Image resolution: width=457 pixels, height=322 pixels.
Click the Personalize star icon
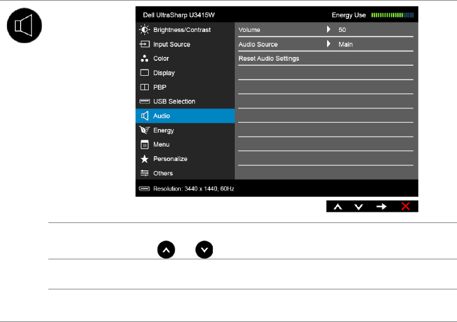[x=144, y=158]
